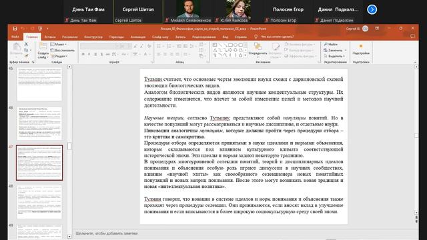Click the Восстановить reset slide button
This screenshot has height=240, width=427.
point(62,50)
